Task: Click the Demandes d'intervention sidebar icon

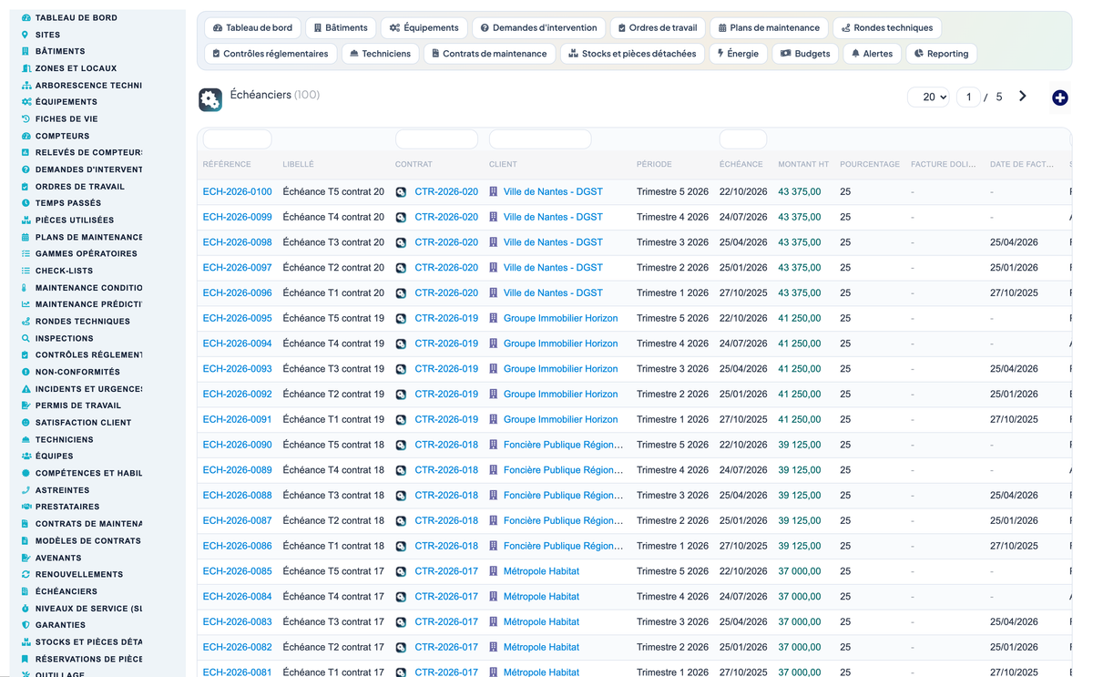Action: click(26, 169)
